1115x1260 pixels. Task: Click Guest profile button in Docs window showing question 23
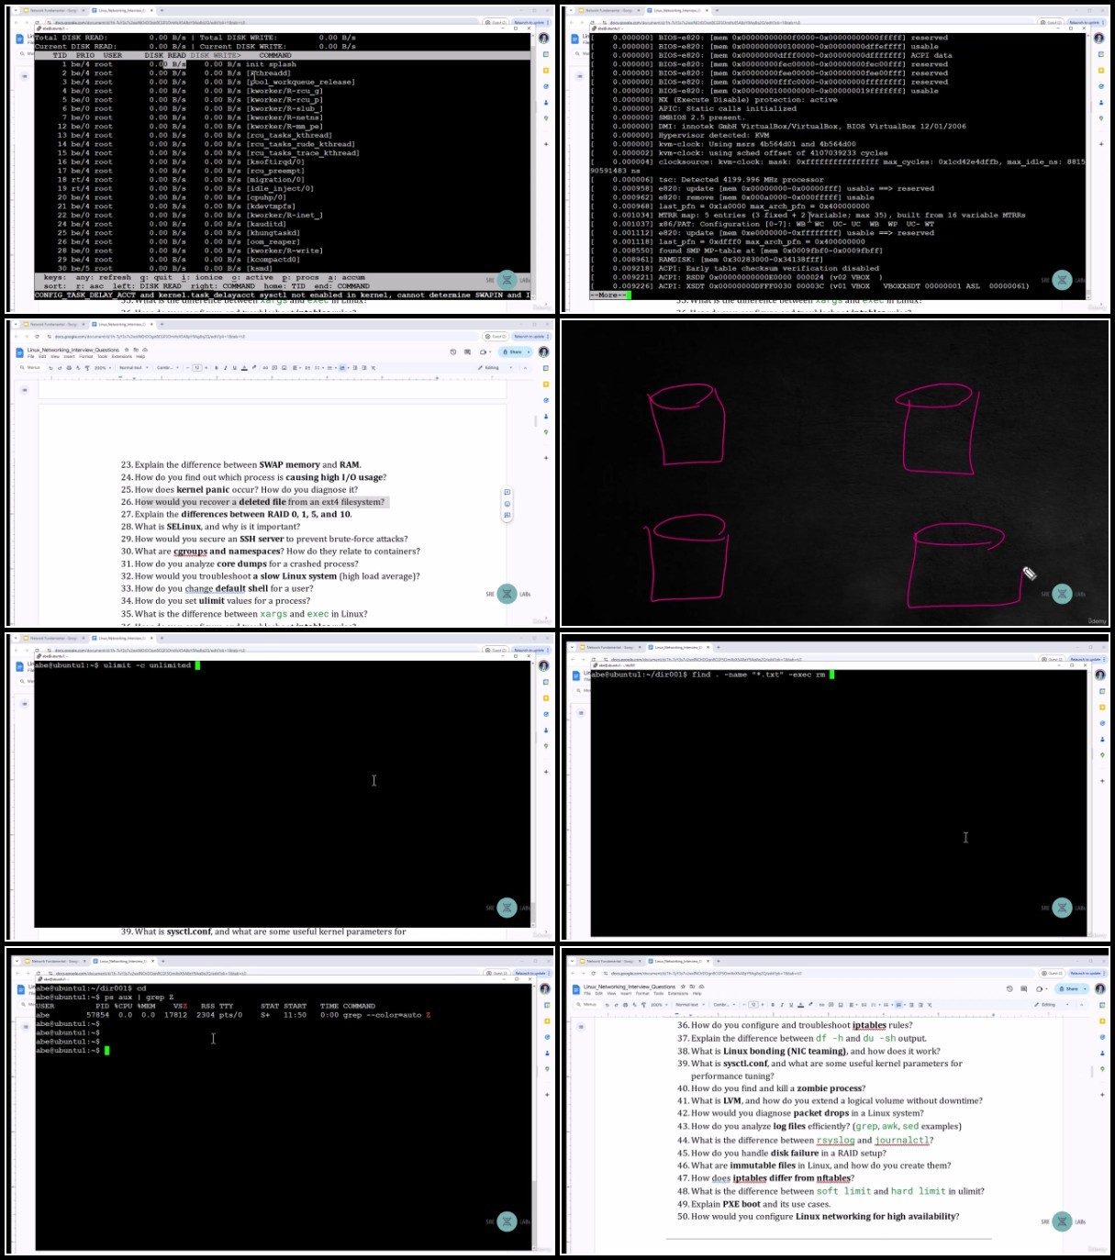494,336
